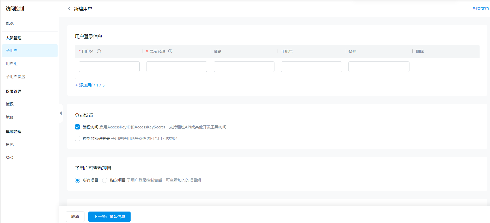Click the back arrow beside 新建用户
Viewport: 490px width, 223px height.
tap(69, 9)
